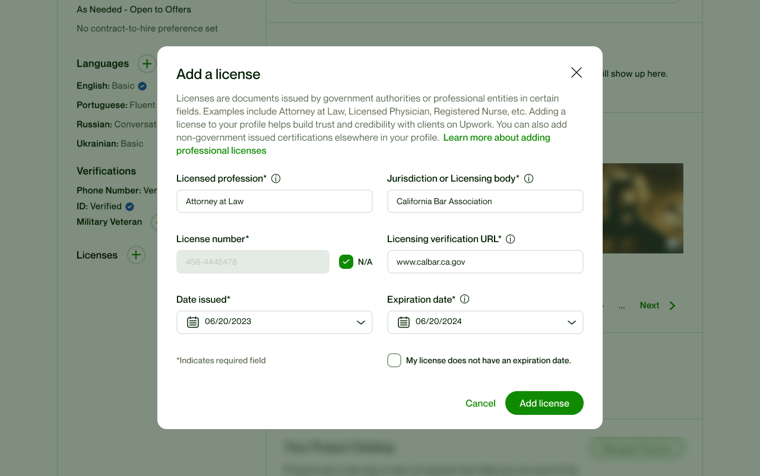Expand the Date issued dropdown arrow
Viewport: 760px width, 476px height.
[360, 322]
